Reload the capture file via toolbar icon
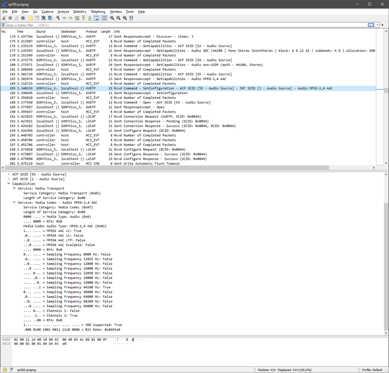 pos(50,18)
